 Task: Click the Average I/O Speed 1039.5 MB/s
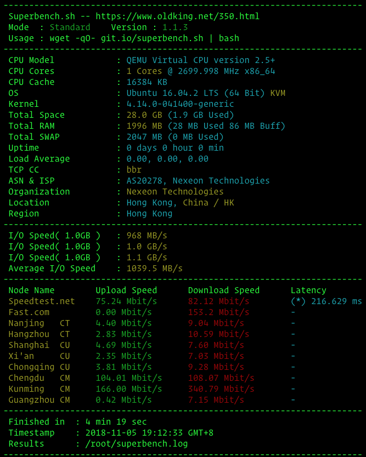coord(154,269)
